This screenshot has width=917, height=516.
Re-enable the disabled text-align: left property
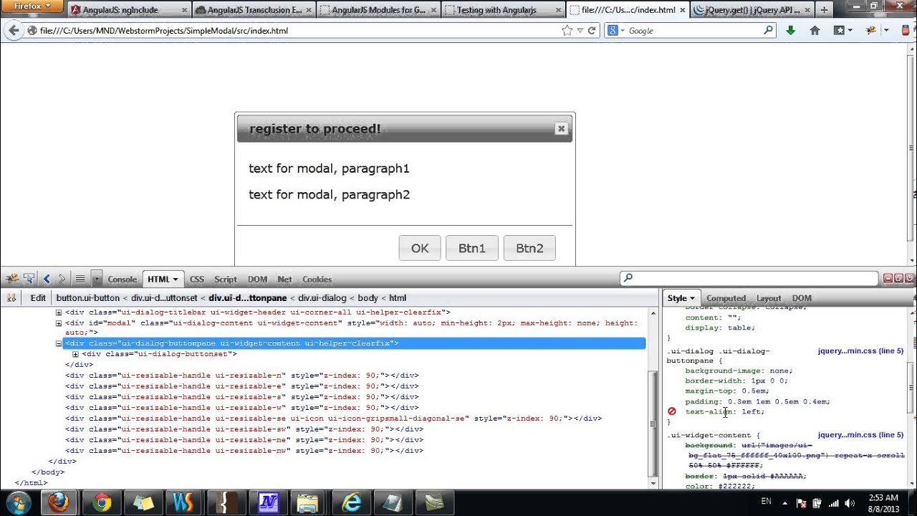click(x=672, y=411)
